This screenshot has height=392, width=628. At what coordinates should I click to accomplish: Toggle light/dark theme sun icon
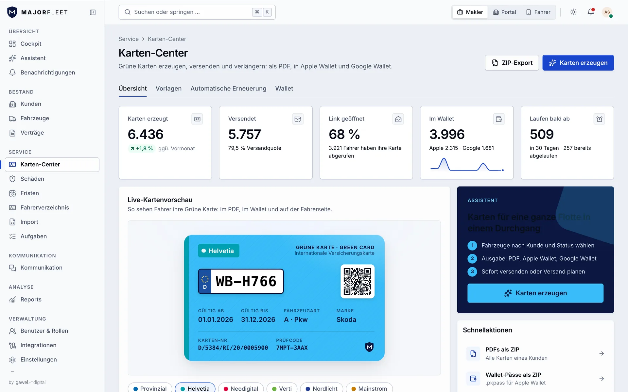pos(573,12)
